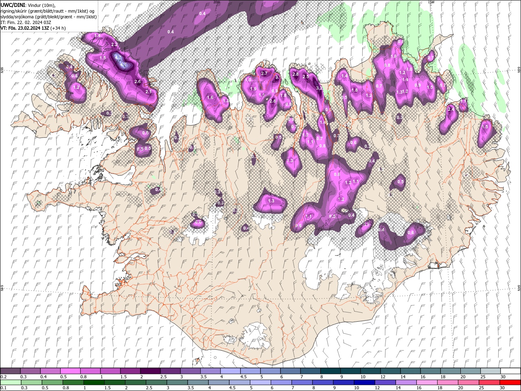Pick the upper-row swatch between 12 and 14
This screenshot has height=391, width=521.
pos(390,371)
